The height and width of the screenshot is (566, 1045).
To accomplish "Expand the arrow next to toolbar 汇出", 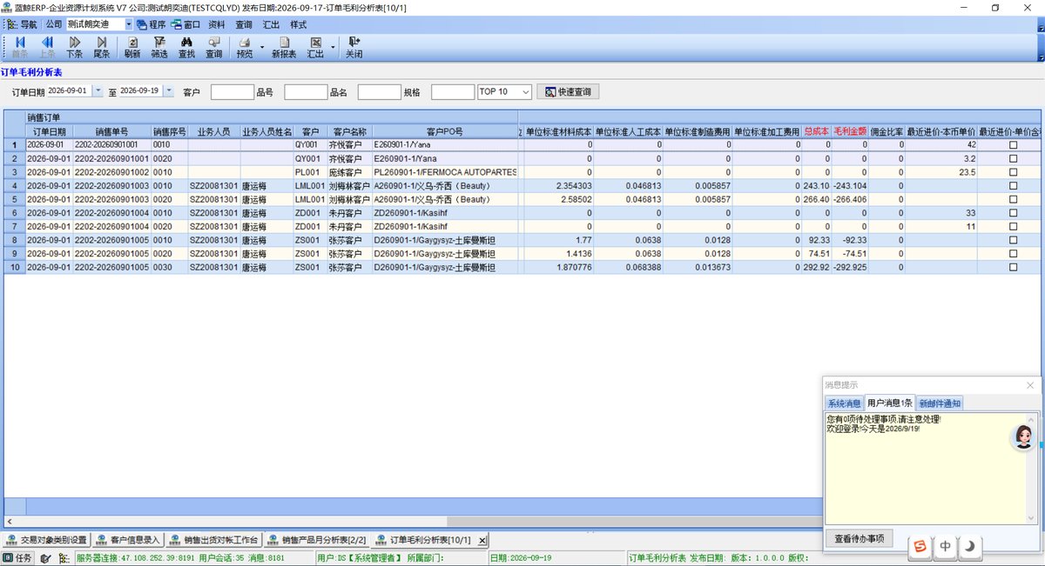I will (333, 47).
